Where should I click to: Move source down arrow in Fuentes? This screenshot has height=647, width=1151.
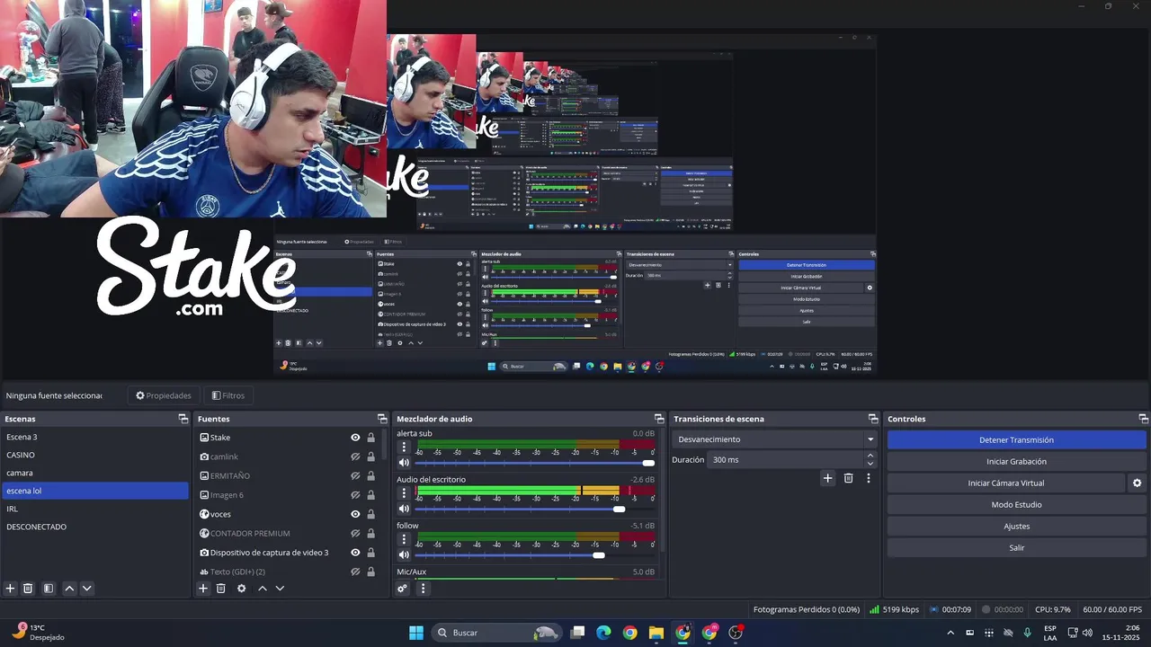(x=280, y=589)
